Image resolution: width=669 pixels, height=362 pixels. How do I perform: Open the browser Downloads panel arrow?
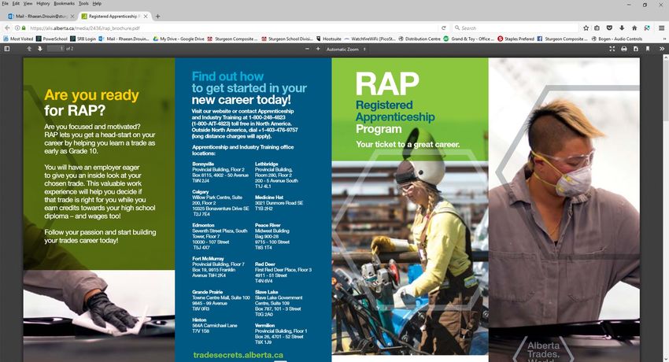[x=622, y=28]
